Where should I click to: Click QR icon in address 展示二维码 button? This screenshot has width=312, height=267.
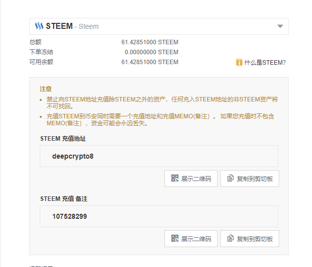pos(175,178)
